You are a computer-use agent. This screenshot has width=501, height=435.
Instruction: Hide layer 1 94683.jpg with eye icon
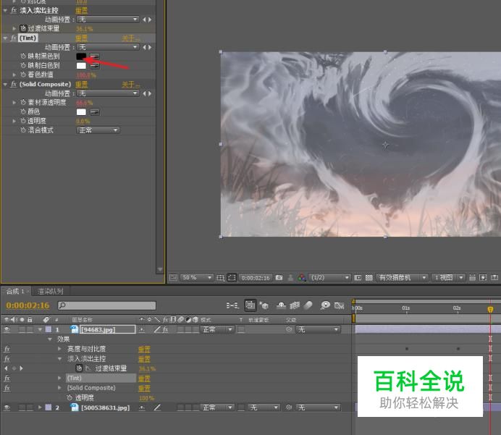pos(7,329)
